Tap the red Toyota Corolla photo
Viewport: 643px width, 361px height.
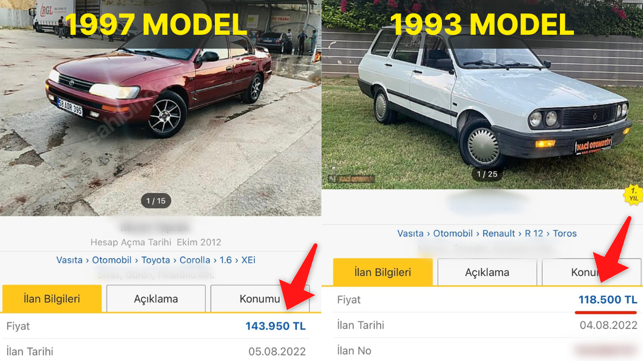tap(160, 108)
